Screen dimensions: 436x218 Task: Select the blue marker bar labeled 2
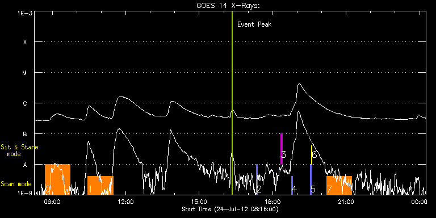click(x=257, y=179)
